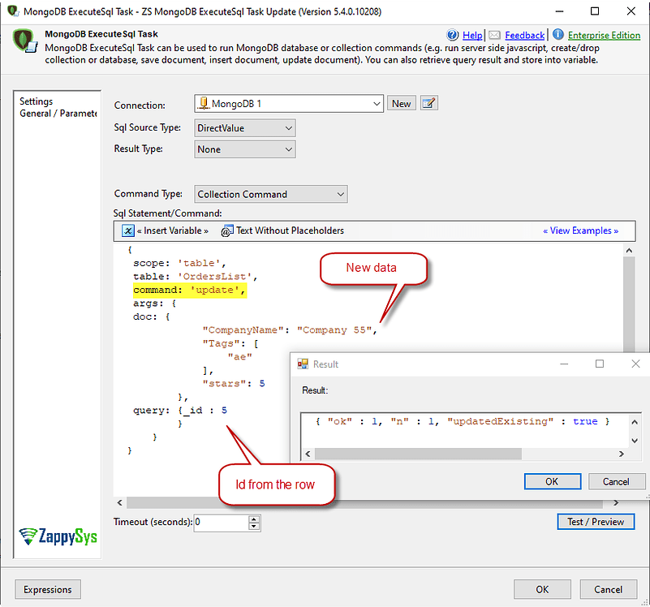Click the Test / Preview button
The image size is (650, 607).
pyautogui.click(x=596, y=521)
